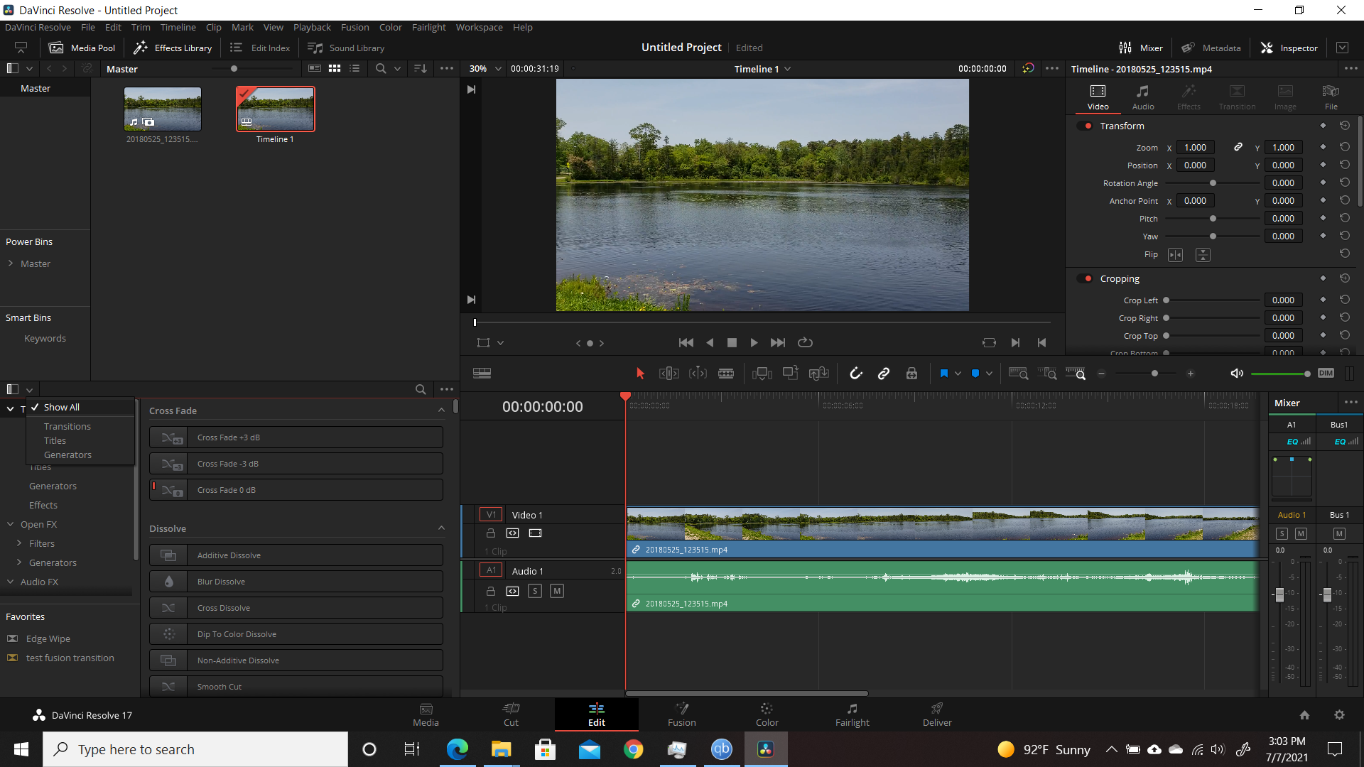Select the Trim Edit Mode tool

click(x=669, y=374)
